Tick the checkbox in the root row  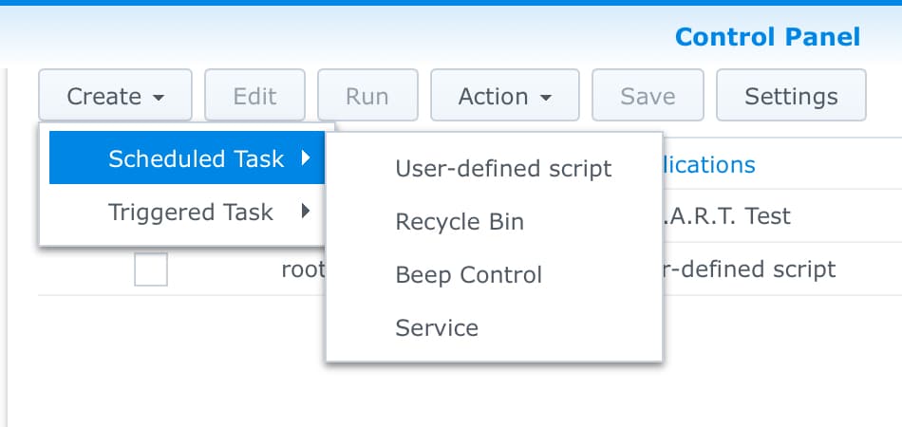point(151,269)
